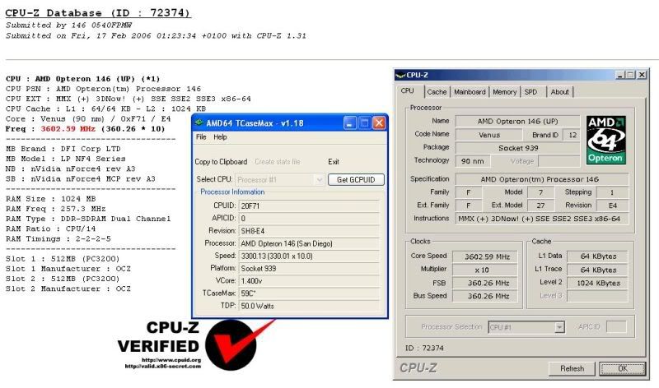Maximize the AMD64 TCaseMax window
Viewport: 659px width, 388px height.
click(x=364, y=123)
